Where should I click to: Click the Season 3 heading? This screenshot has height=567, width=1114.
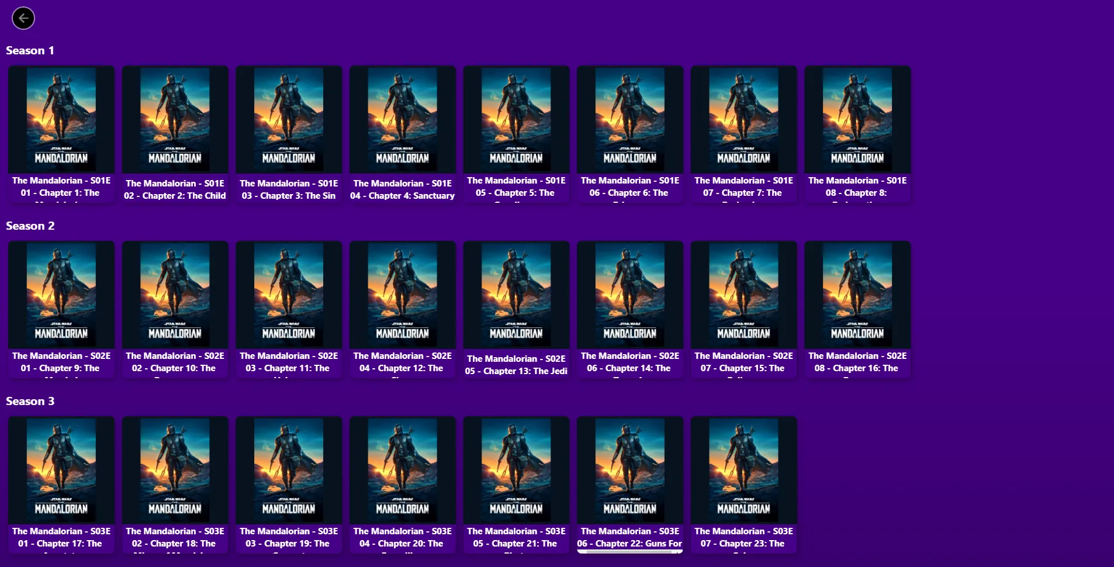click(30, 401)
